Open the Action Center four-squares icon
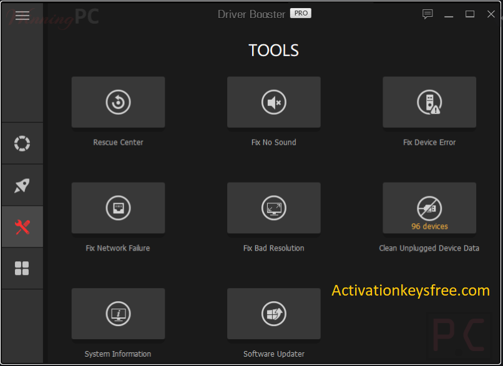This screenshot has height=366, width=503. click(x=22, y=268)
